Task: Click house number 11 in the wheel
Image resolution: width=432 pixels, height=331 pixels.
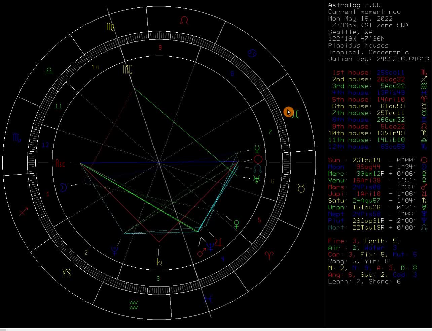Action: (x=59, y=106)
